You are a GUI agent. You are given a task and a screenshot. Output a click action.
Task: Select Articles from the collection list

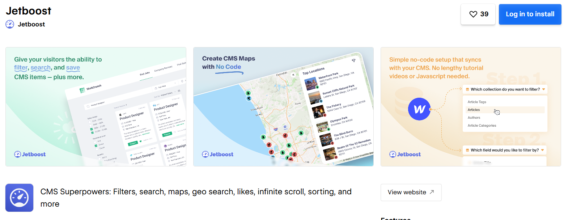point(474,110)
